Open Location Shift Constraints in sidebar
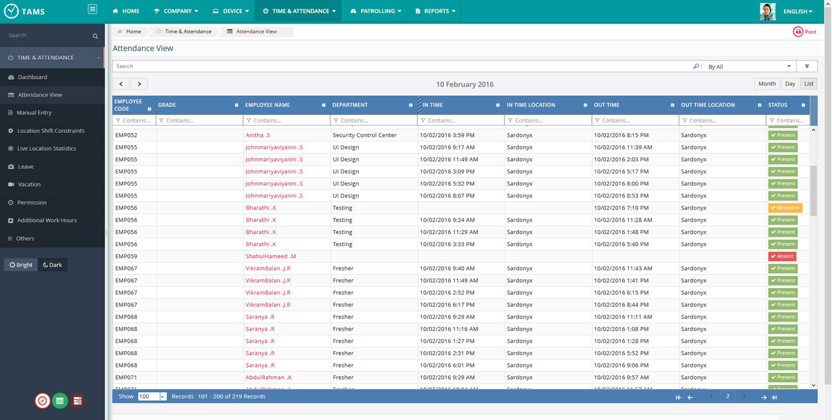 coord(52,131)
